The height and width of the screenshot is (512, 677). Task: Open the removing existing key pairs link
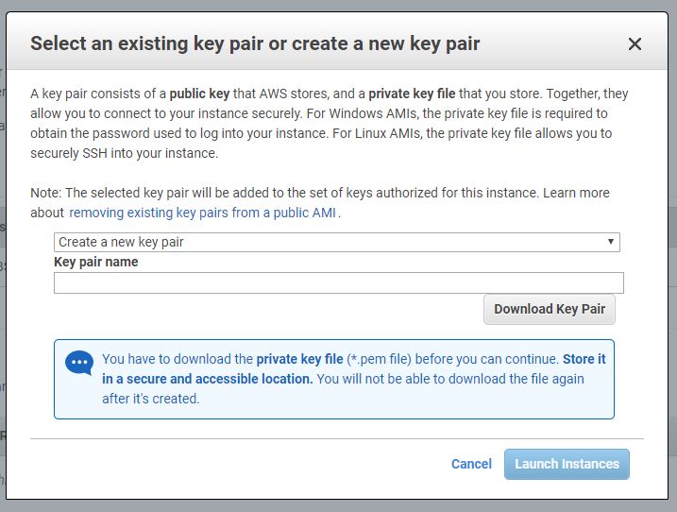tap(202, 213)
